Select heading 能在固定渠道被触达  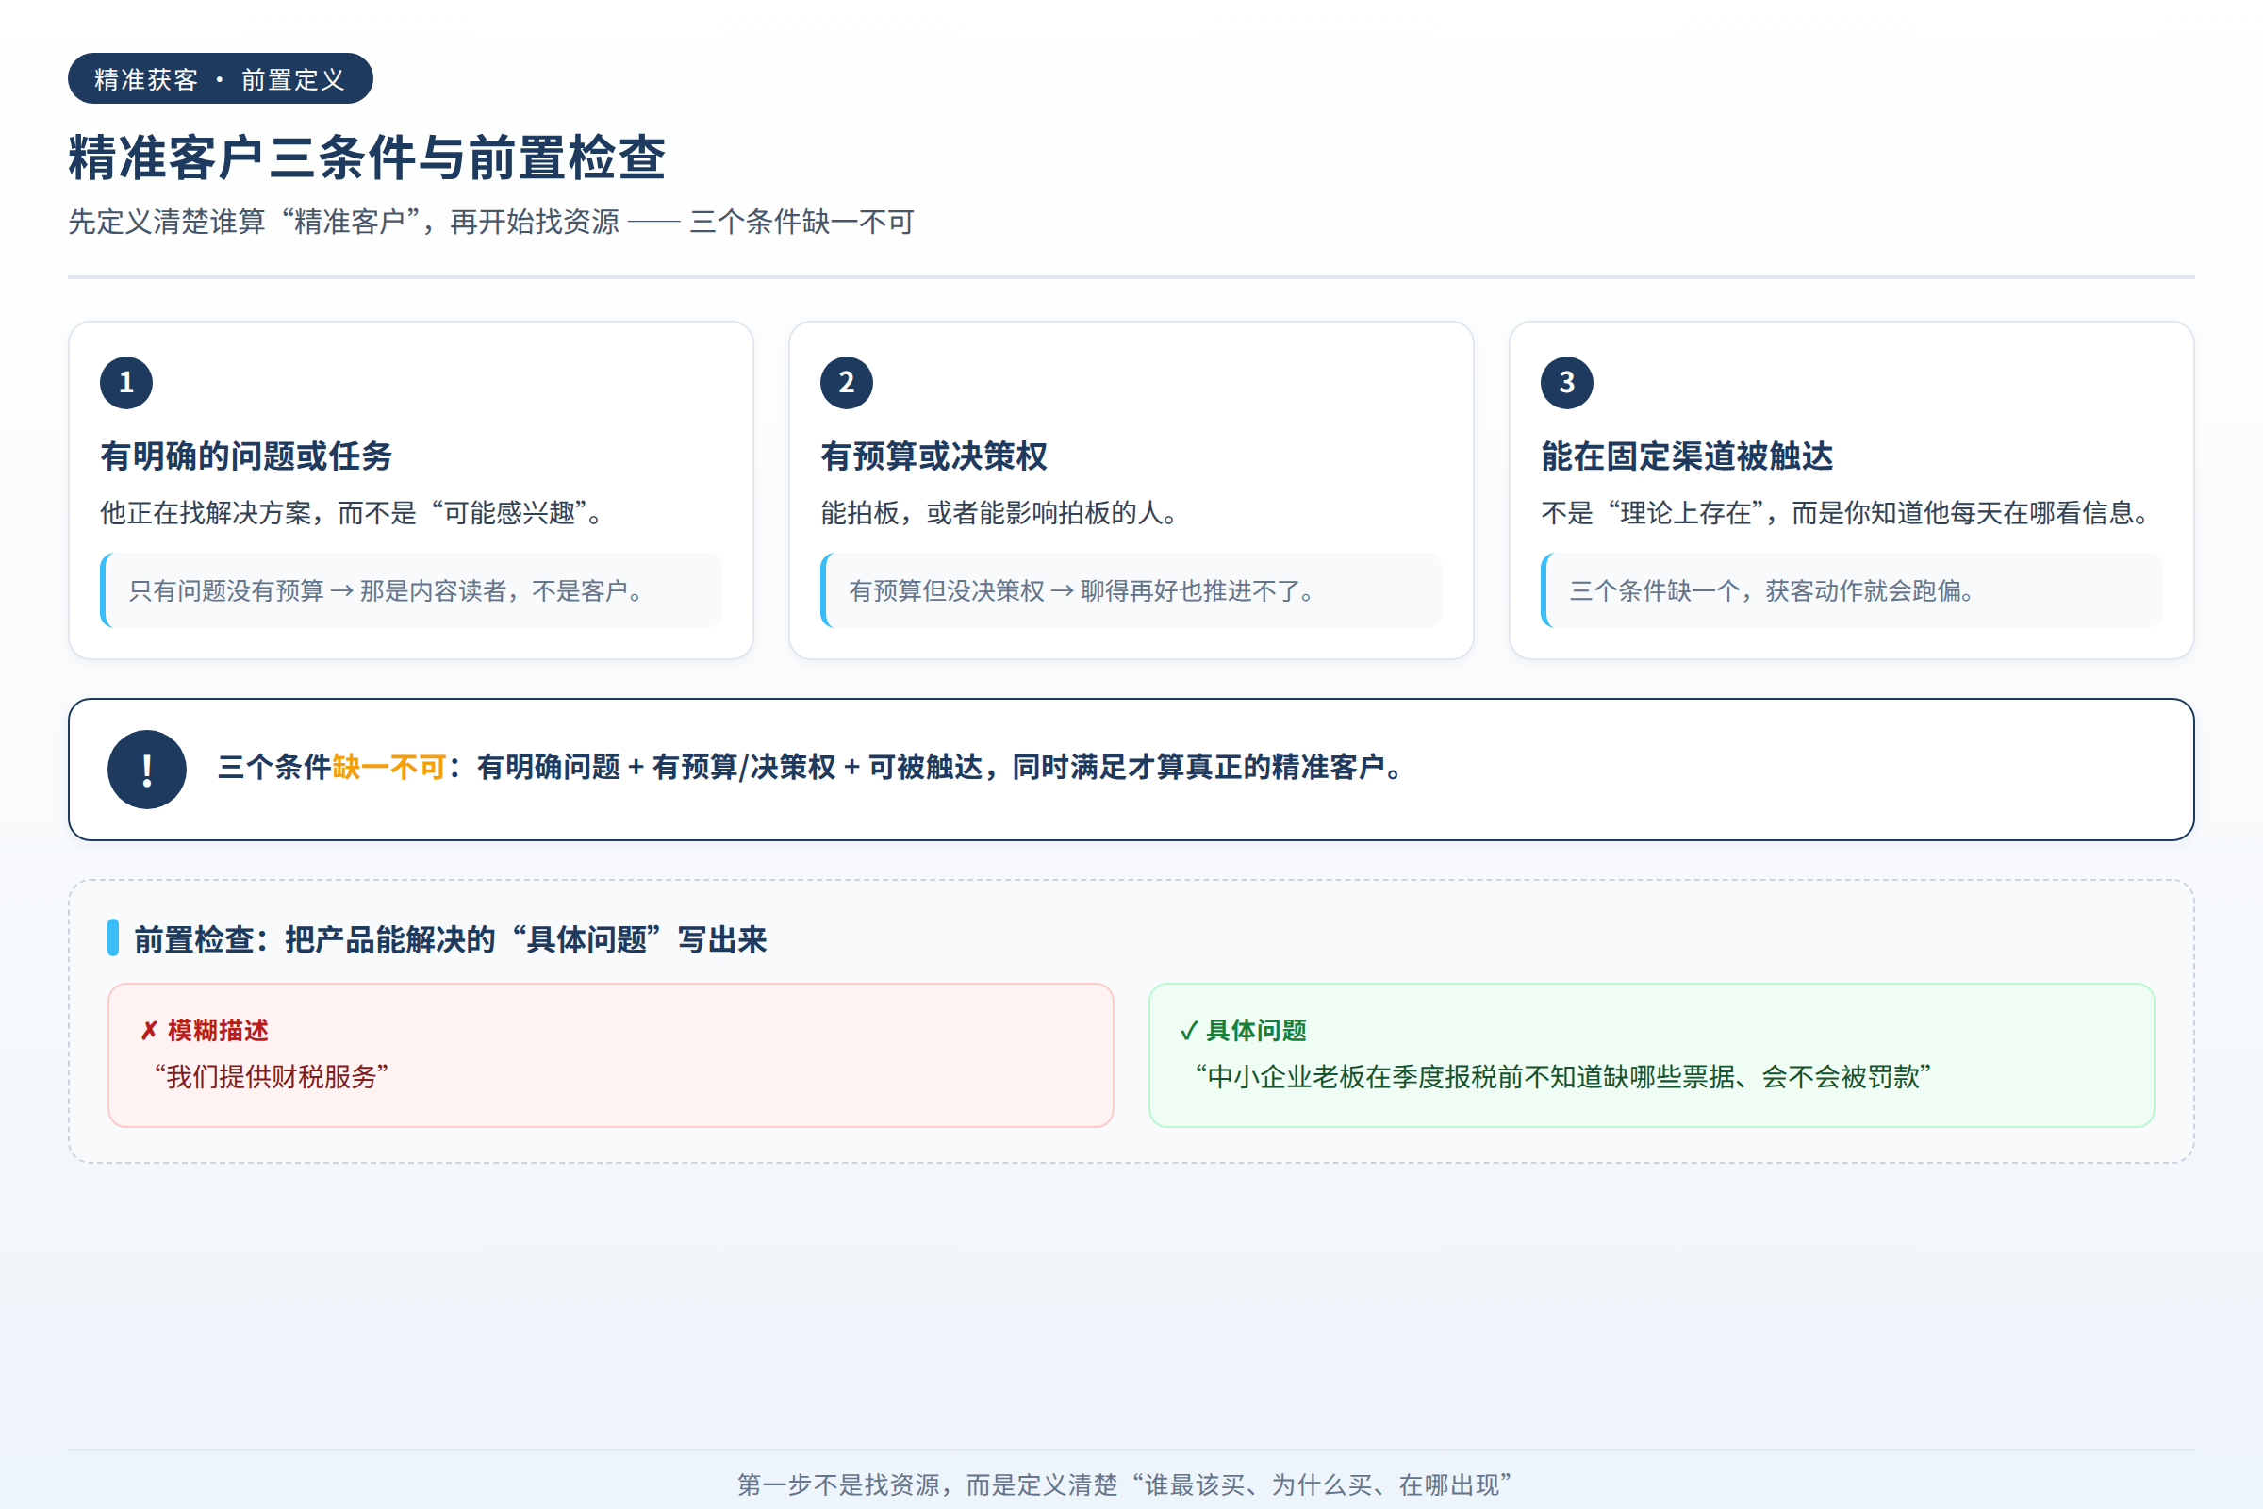point(1688,456)
